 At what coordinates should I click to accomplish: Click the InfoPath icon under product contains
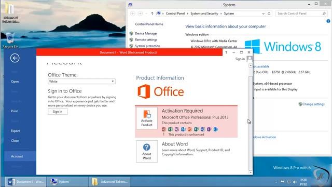(x=209, y=129)
